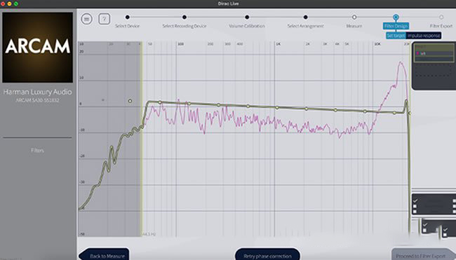The image size is (456, 260).
Task: Switch to Impulse response tab
Action: coord(424,36)
